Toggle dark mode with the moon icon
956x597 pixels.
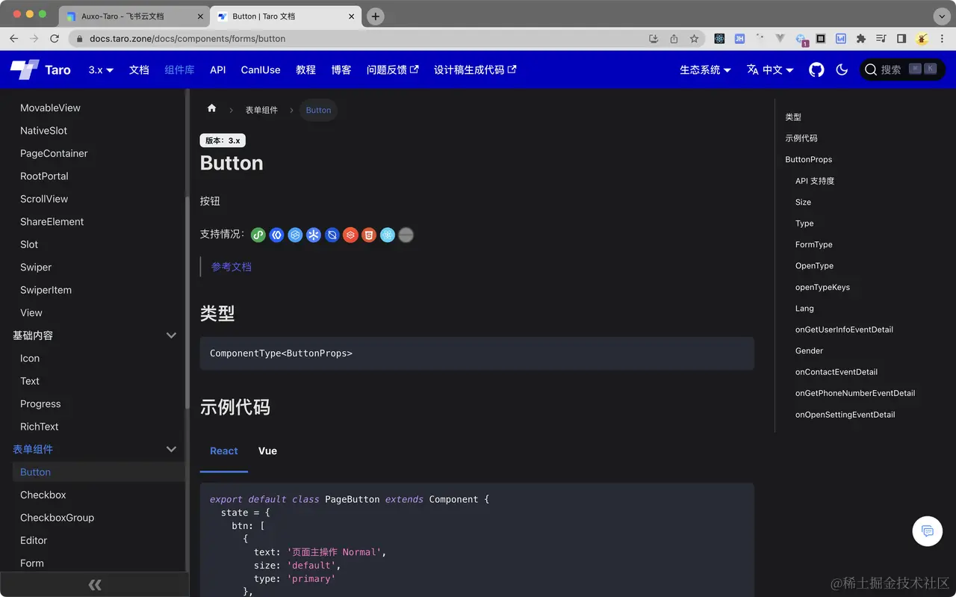coord(842,69)
